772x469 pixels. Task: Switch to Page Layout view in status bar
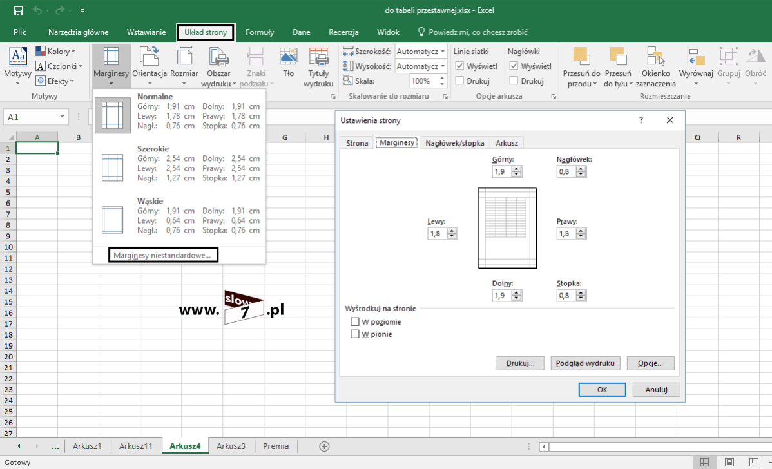[x=729, y=462]
